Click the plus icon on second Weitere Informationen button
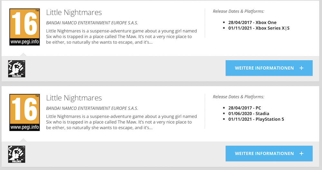Viewport: 322px width, 170px height. [x=301, y=154]
